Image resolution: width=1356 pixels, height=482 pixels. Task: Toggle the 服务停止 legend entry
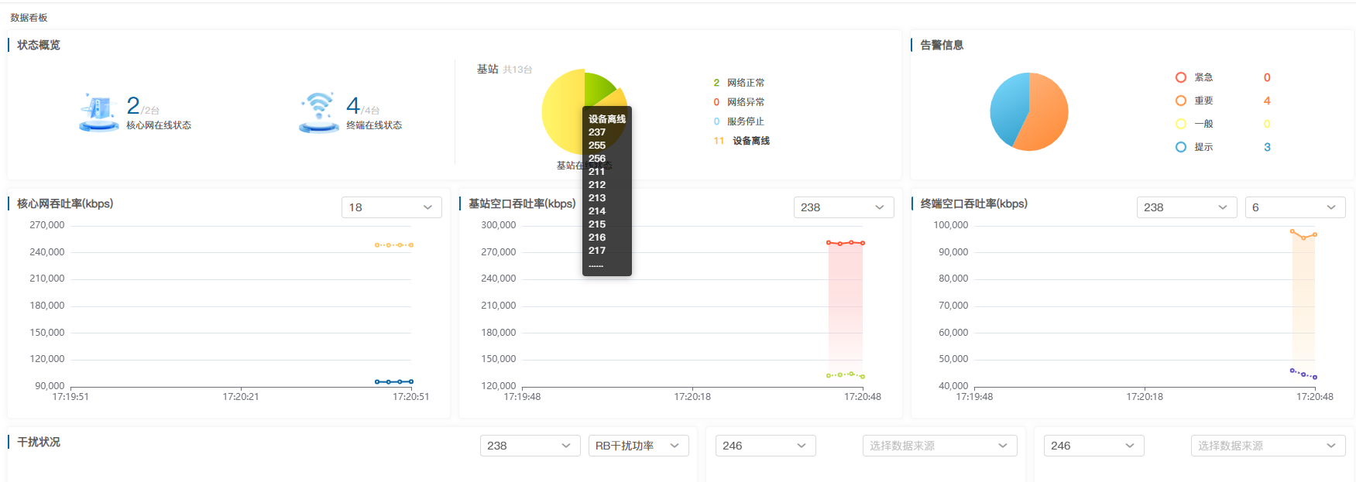(x=744, y=121)
